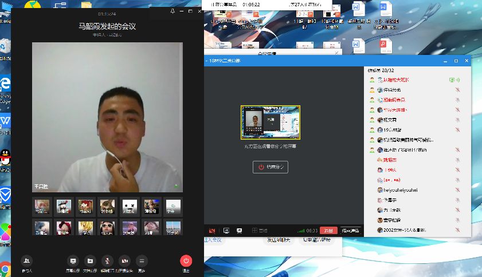Image resolution: width=482 pixels, height=277 pixels.
Task: Click the pin icon on meeting title bar
Action: (x=173, y=11)
